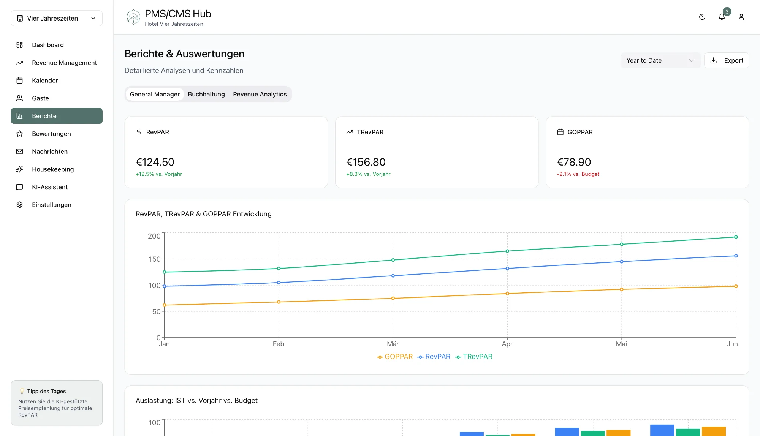Screen dimensions: 760x436
Task: Switch to the Buchhaltung tab
Action: pos(206,94)
